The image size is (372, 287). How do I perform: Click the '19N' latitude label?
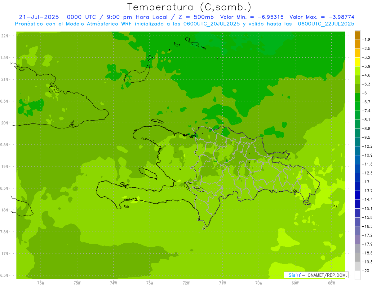pos(5,167)
